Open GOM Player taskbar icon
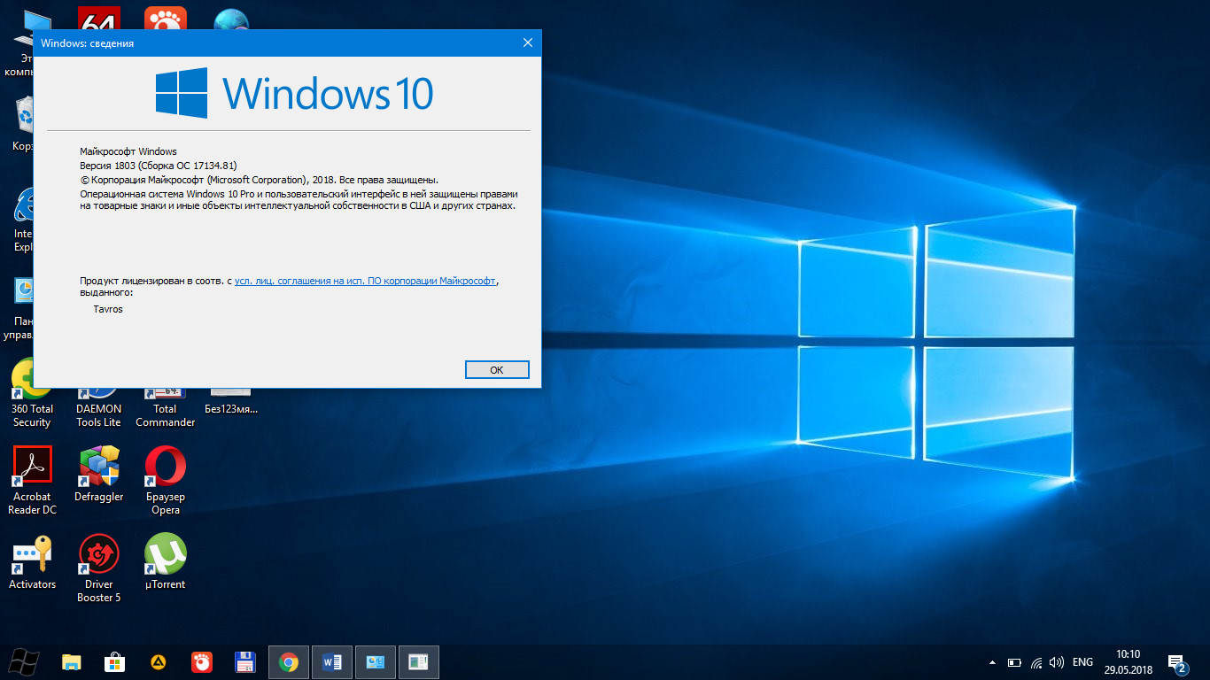This screenshot has width=1210, height=680. (x=202, y=661)
